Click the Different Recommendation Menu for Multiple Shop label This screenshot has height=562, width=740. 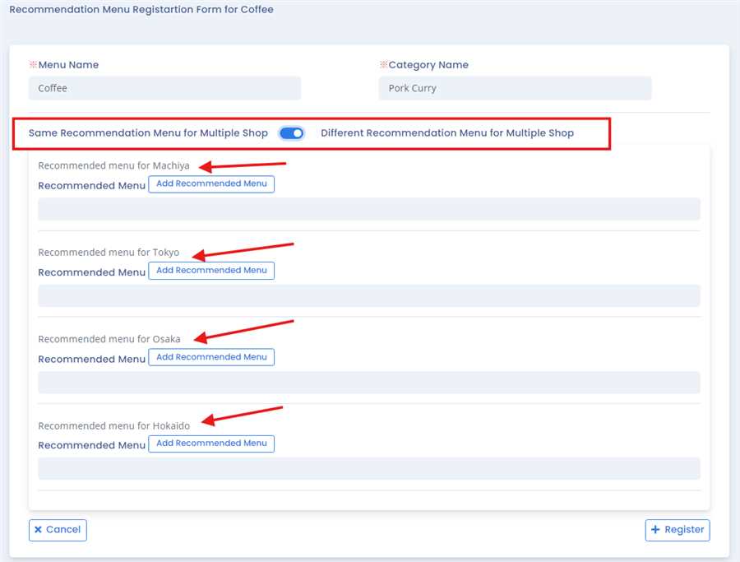[446, 133]
